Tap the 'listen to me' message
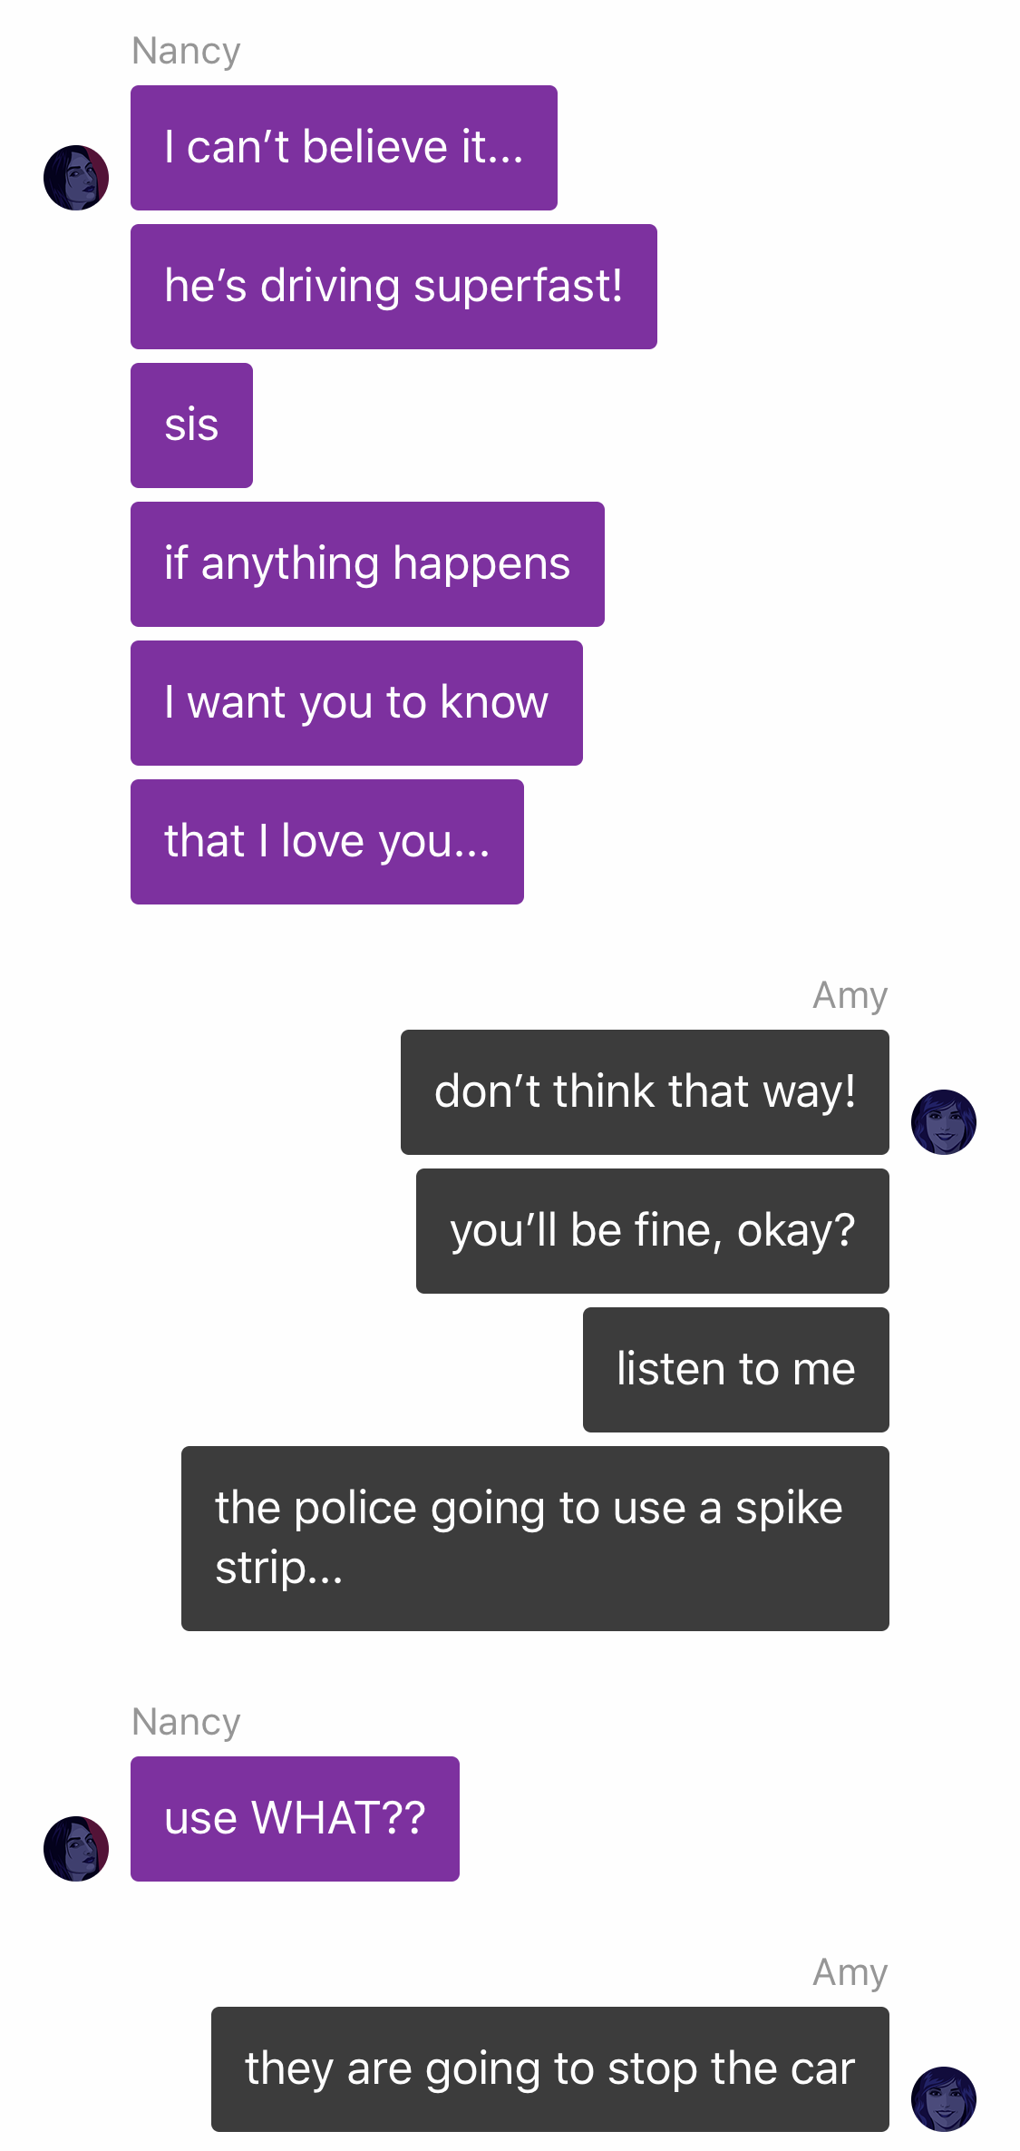Screen dimensions: 1020x2151 coord(736,1370)
